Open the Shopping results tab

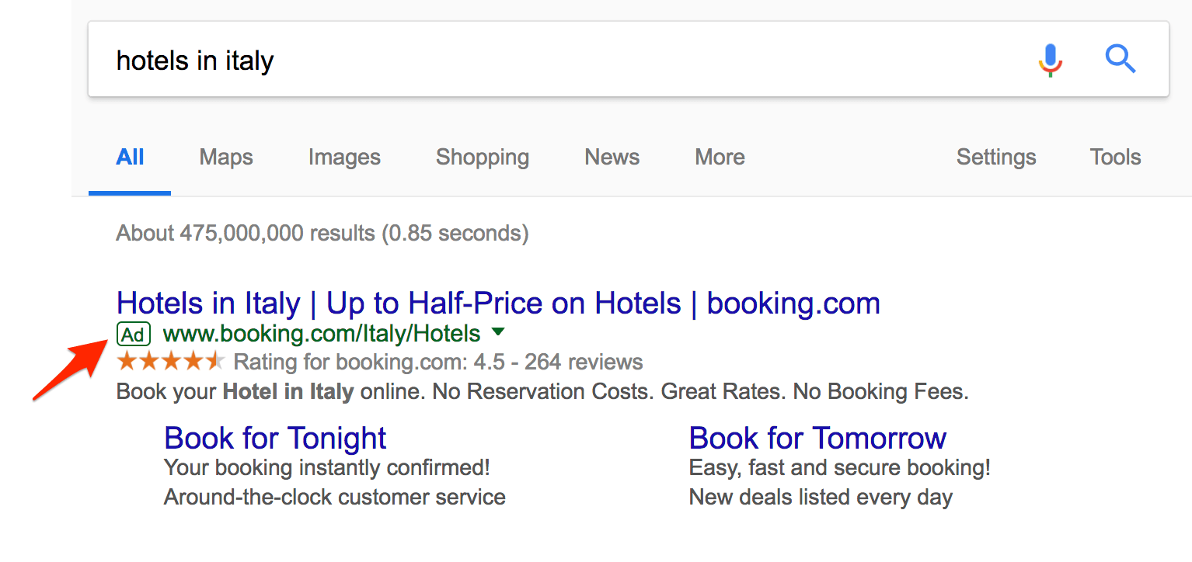(483, 158)
